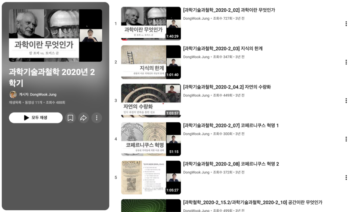Click channel name DongWook Jung under 지식의 한계

(x=196, y=57)
